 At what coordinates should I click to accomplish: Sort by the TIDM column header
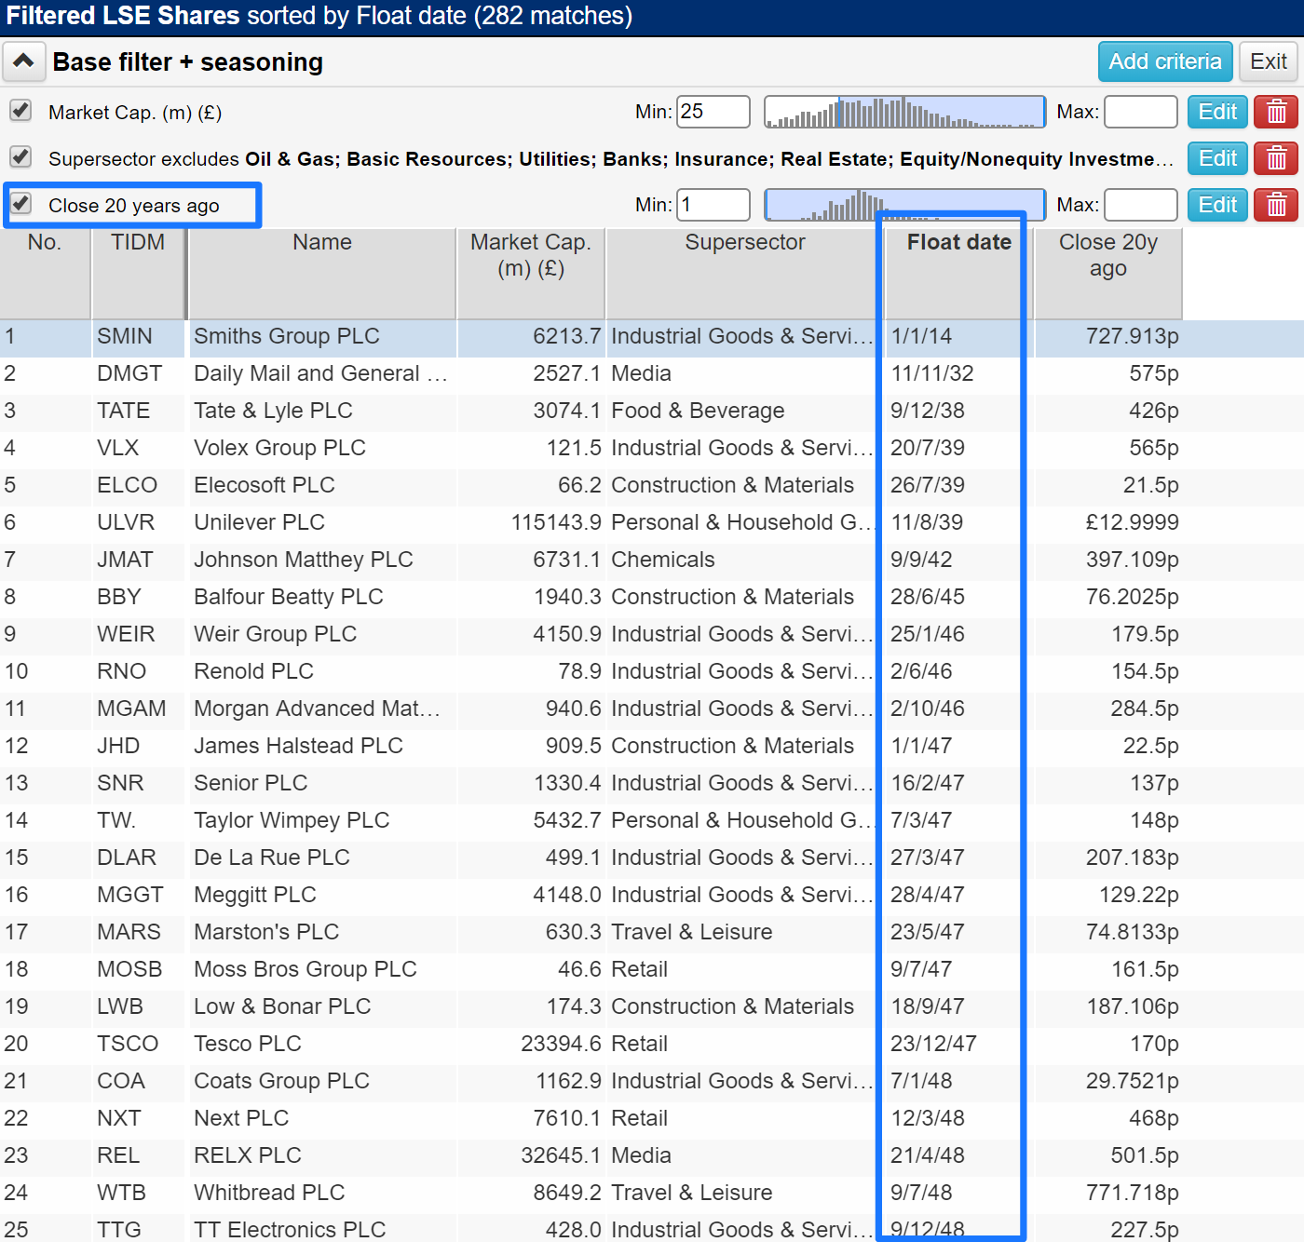(x=138, y=273)
